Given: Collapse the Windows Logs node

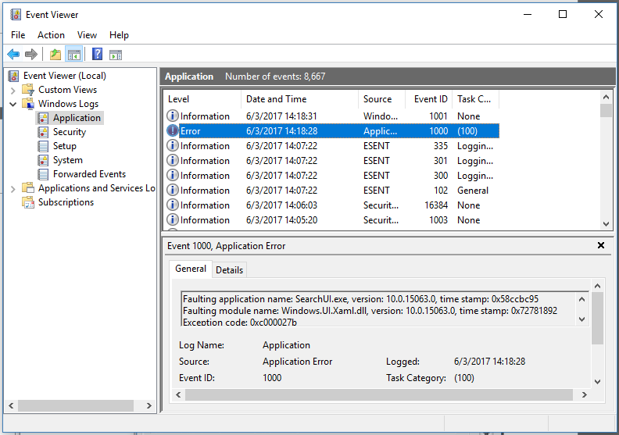Looking at the screenshot, I should (13, 104).
